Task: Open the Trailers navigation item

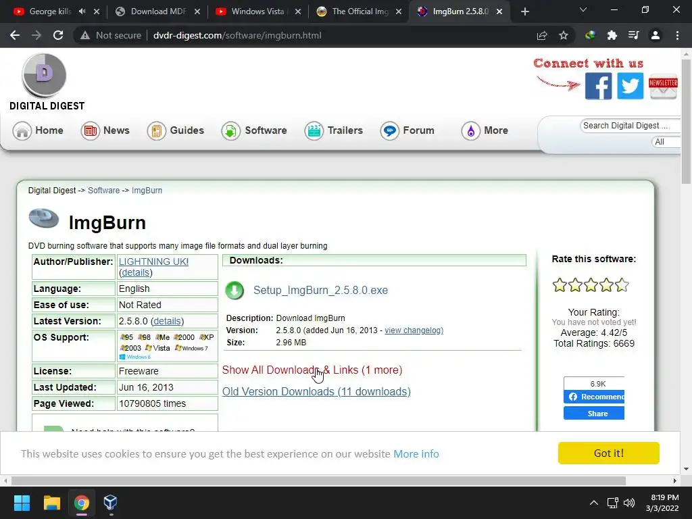Action: coord(334,130)
